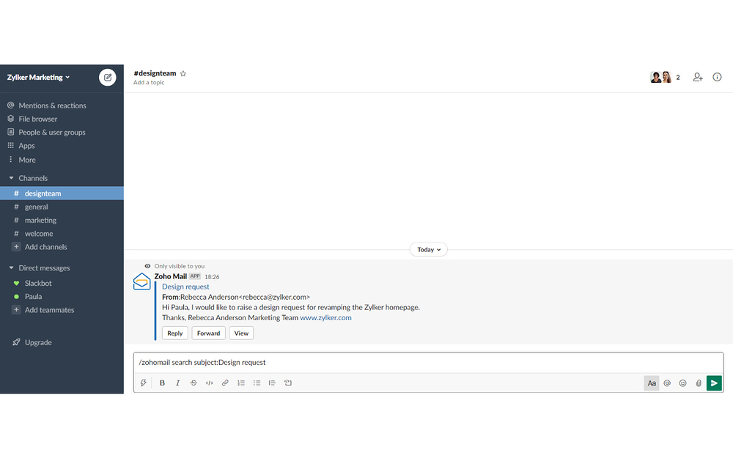Insert a blockquote

(x=272, y=383)
